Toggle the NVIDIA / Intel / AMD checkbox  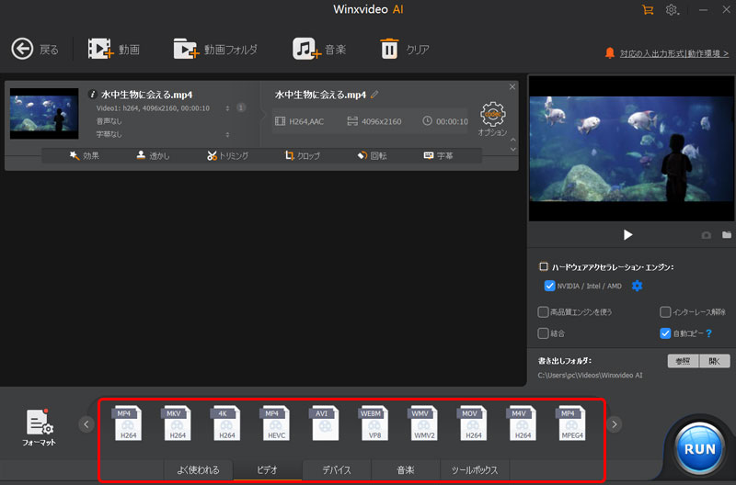[x=550, y=286]
